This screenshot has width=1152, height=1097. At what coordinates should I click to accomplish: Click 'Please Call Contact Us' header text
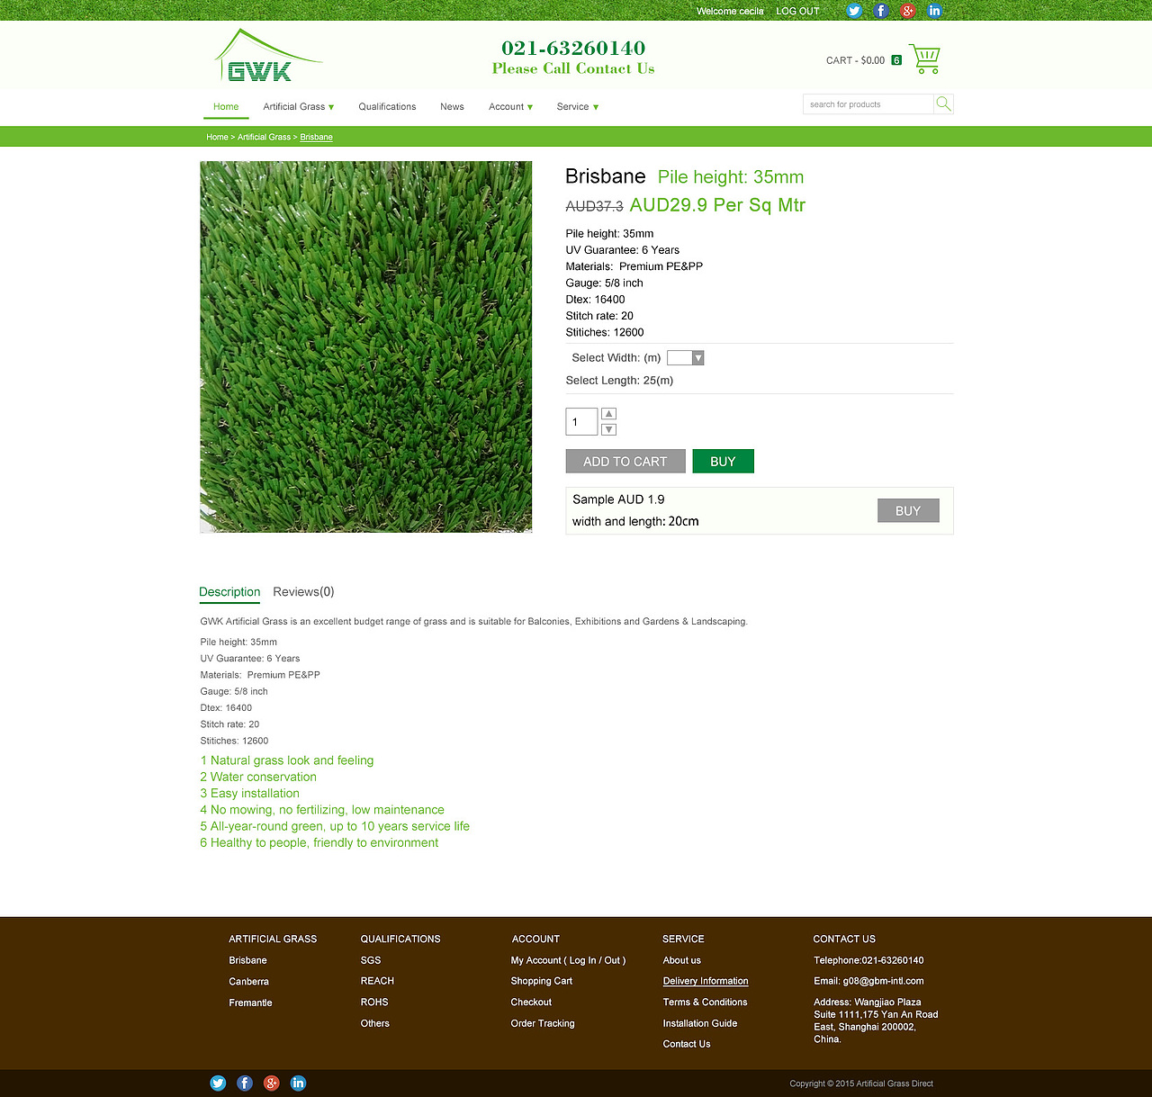[x=573, y=68]
